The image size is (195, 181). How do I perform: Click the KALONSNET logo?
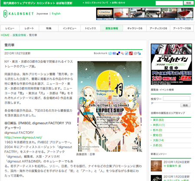18,14
